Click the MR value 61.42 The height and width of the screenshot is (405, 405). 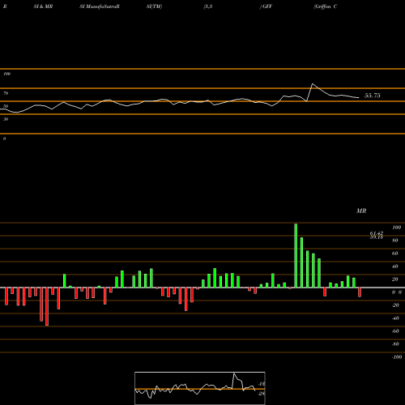(377, 233)
